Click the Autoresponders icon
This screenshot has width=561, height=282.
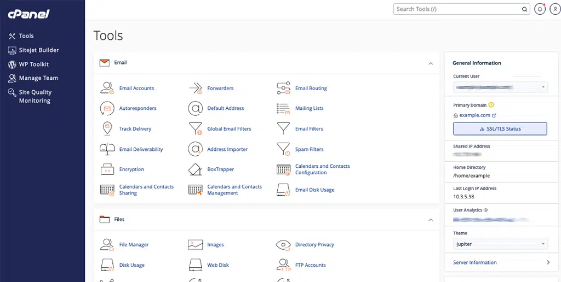[x=107, y=108]
